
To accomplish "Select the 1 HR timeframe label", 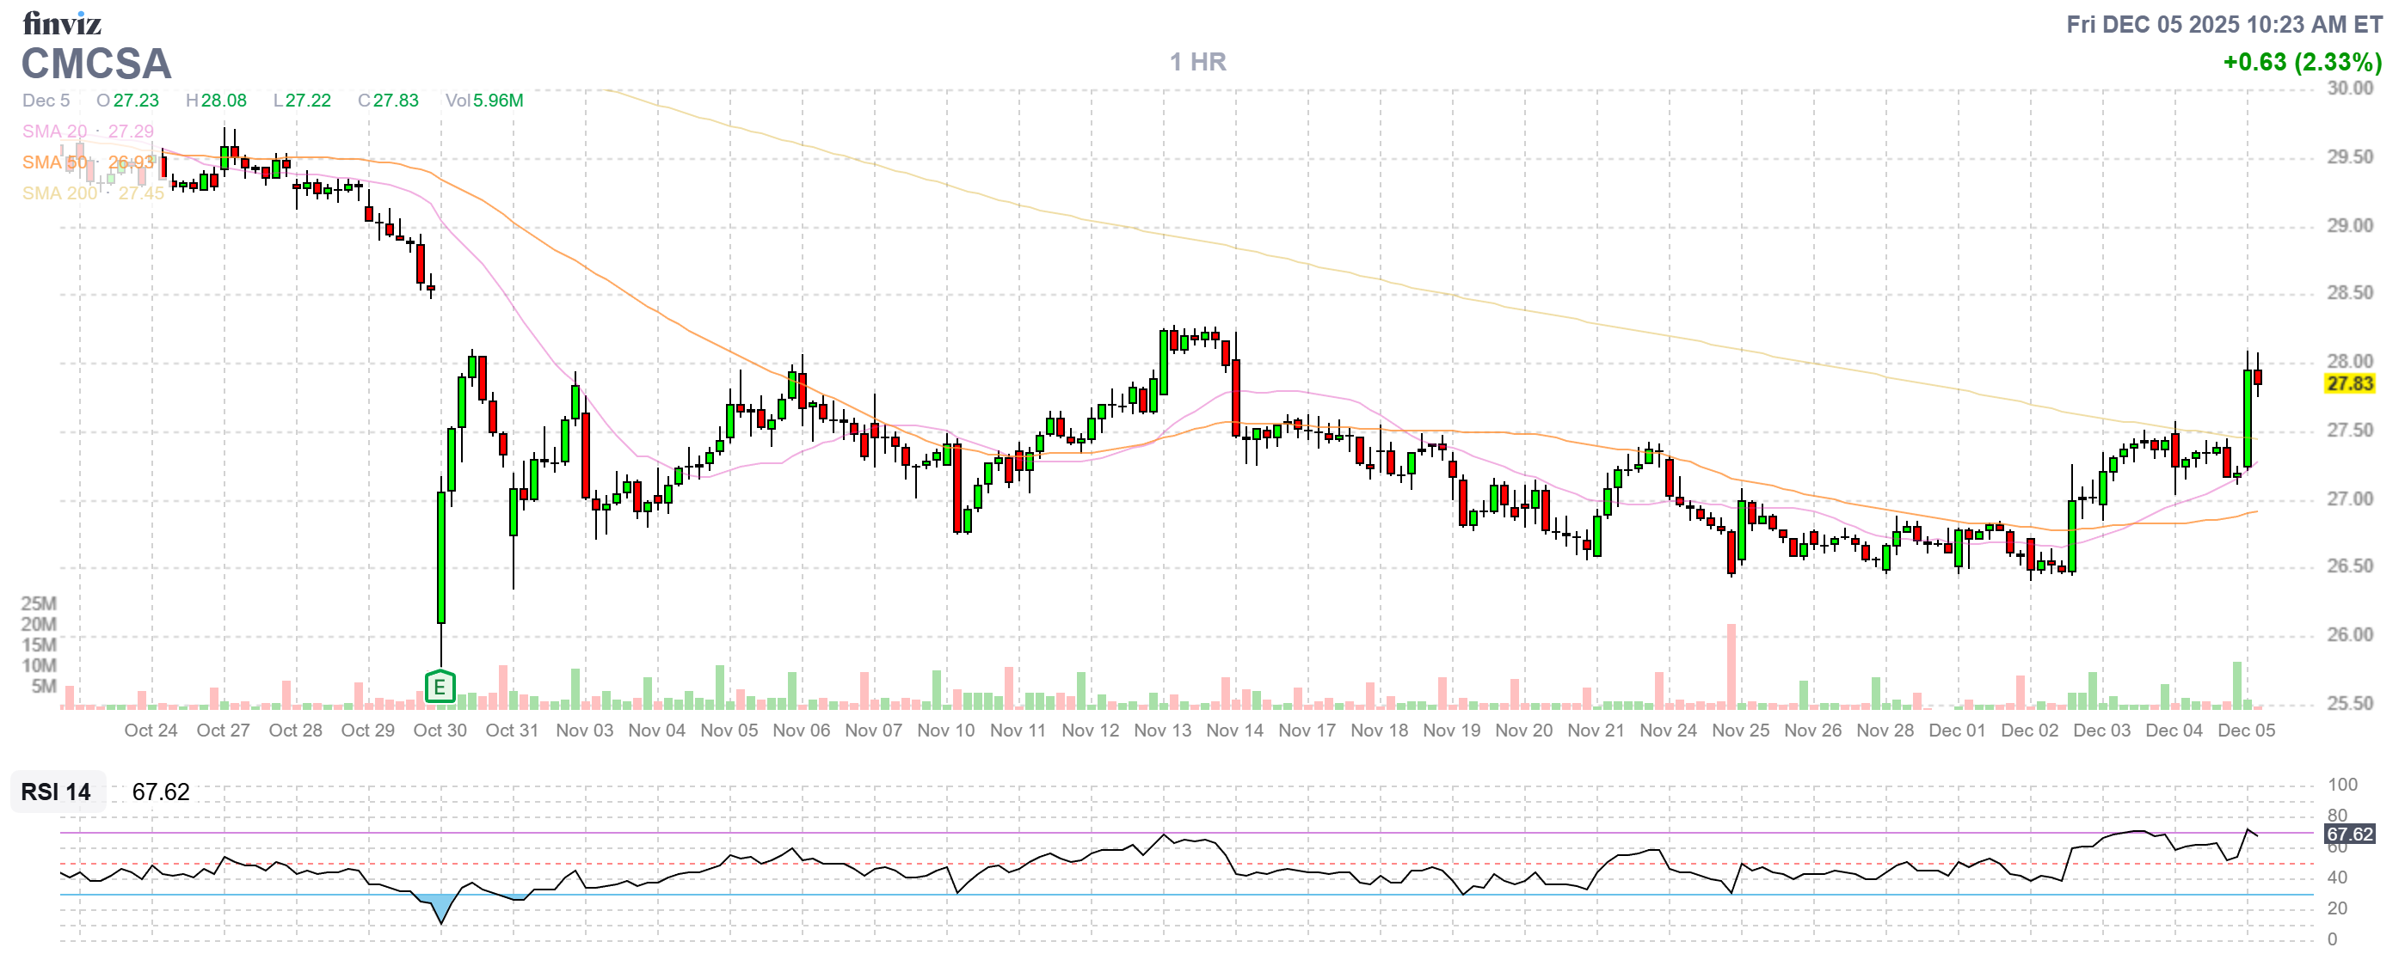I will [x=1198, y=63].
